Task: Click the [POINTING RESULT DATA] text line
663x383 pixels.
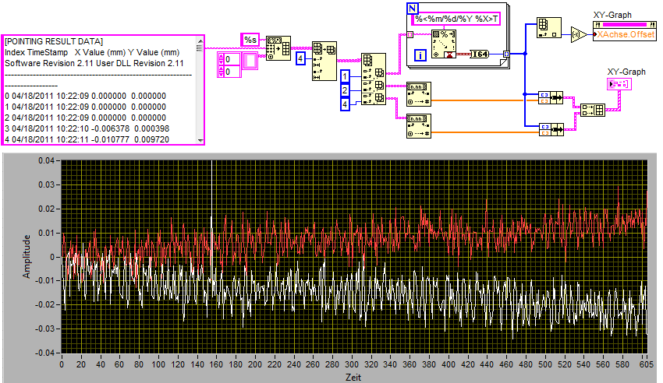Action: click(54, 41)
